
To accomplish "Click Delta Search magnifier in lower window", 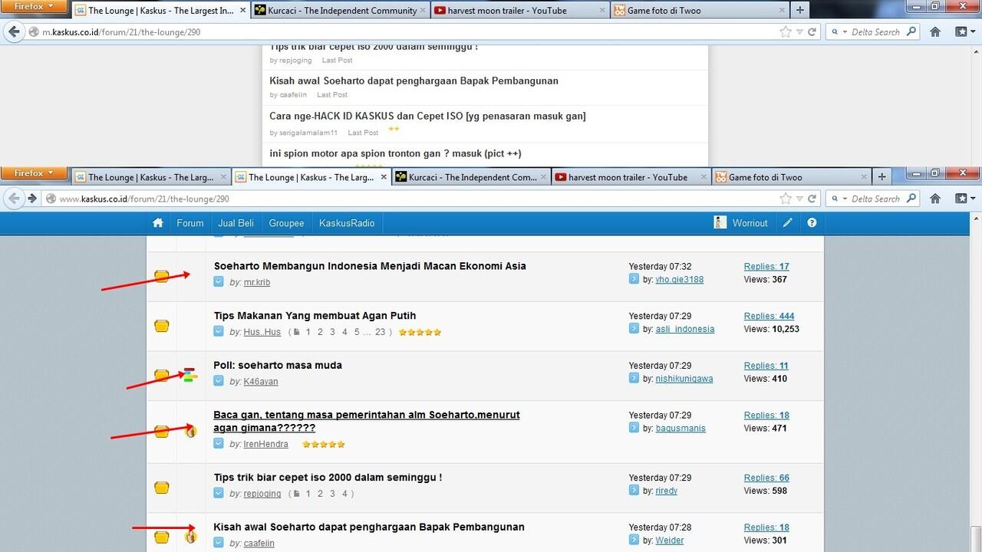I will pyautogui.click(x=911, y=199).
